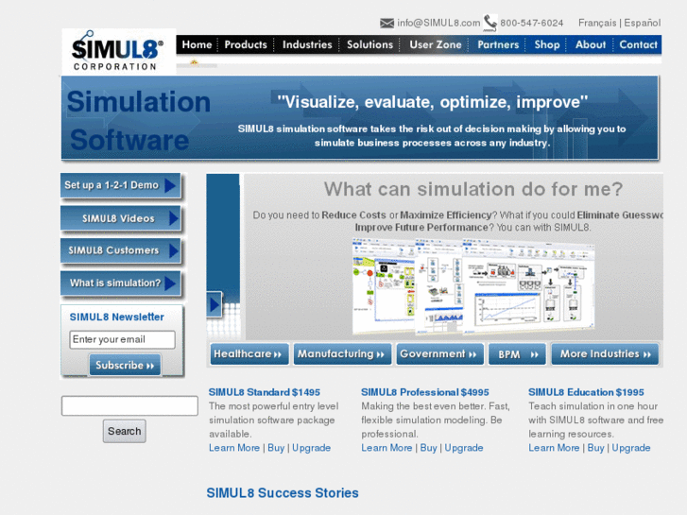Open the About menu

pos(591,44)
